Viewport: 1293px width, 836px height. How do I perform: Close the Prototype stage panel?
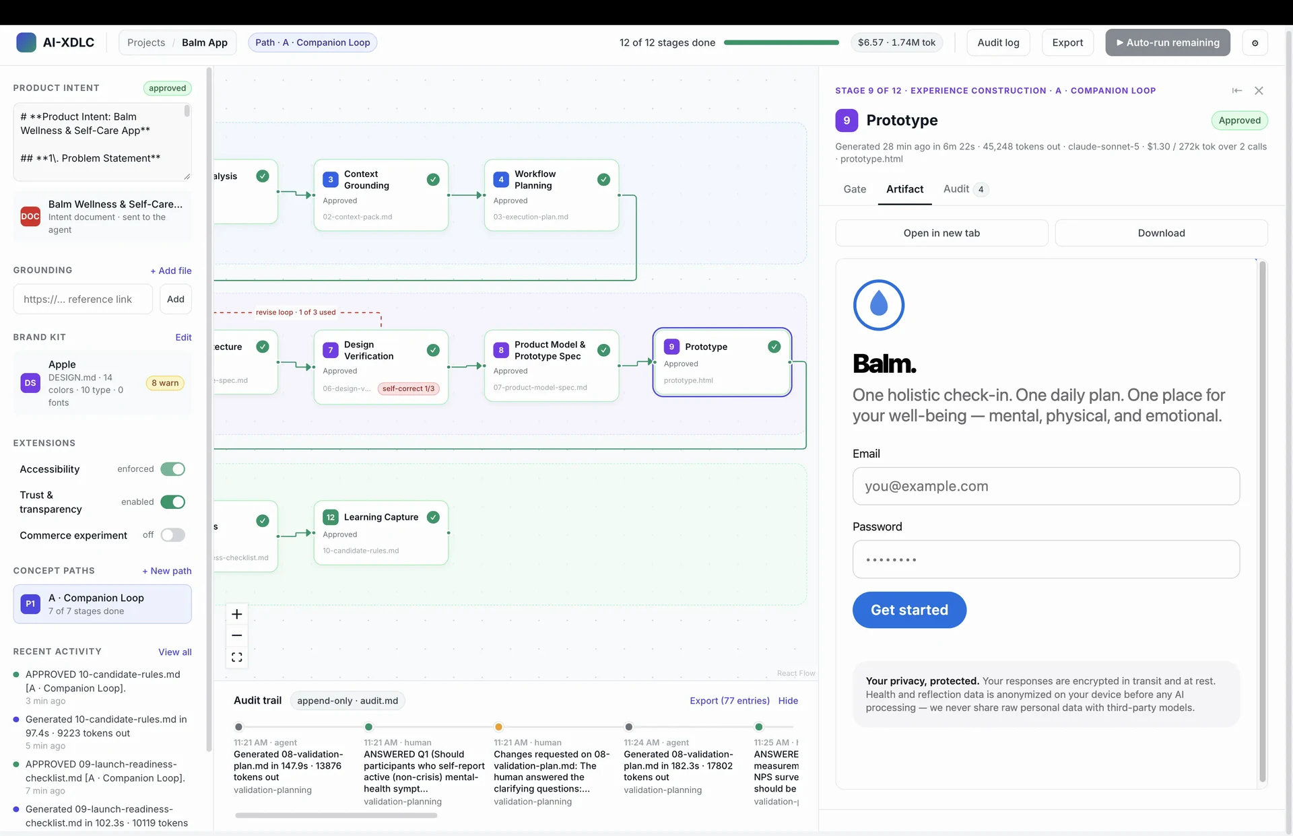(1259, 90)
